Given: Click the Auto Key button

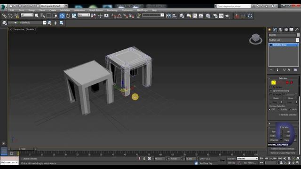Looking at the screenshot, I should pyautogui.click(x=231, y=159).
